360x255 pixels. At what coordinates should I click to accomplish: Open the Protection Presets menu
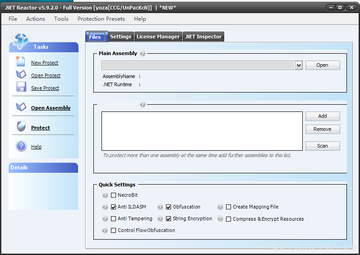click(101, 19)
